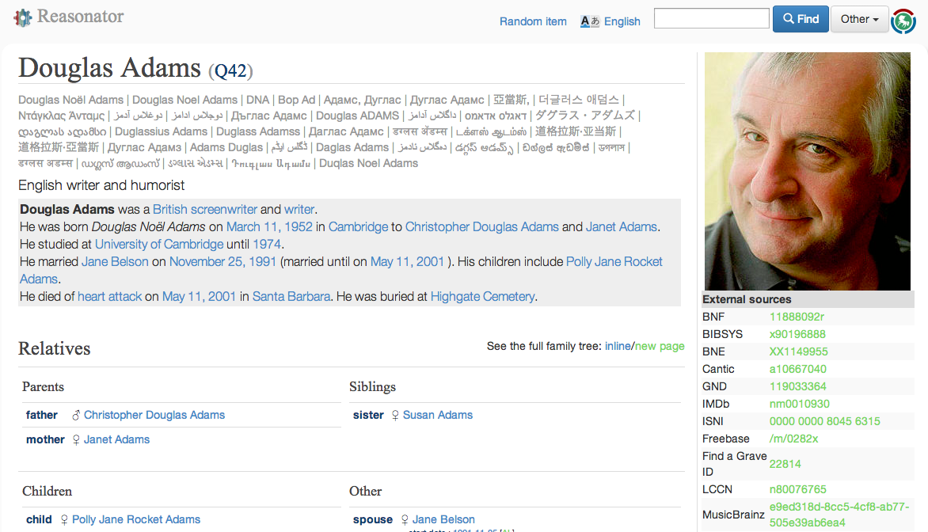Open IMDb identifier nm0010930
This screenshot has height=532, width=928.
coord(800,405)
